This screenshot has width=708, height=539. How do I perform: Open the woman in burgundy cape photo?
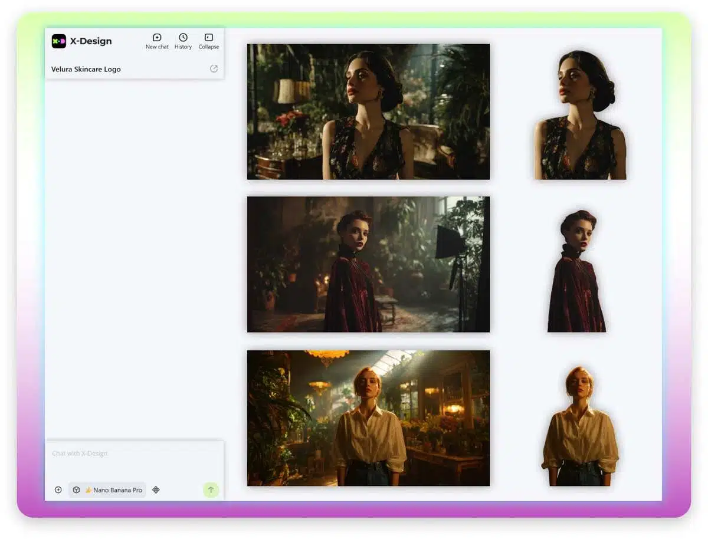[x=368, y=264]
